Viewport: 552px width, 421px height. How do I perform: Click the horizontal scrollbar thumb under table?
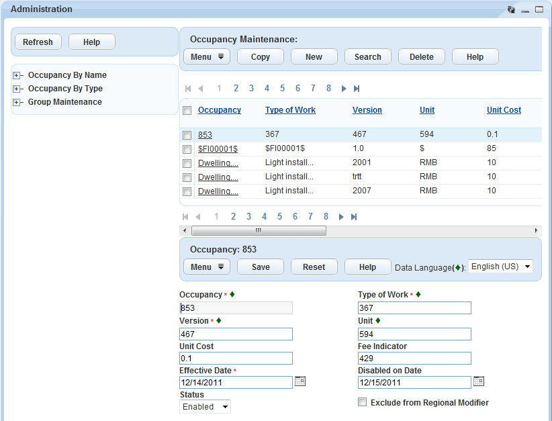[259, 230]
